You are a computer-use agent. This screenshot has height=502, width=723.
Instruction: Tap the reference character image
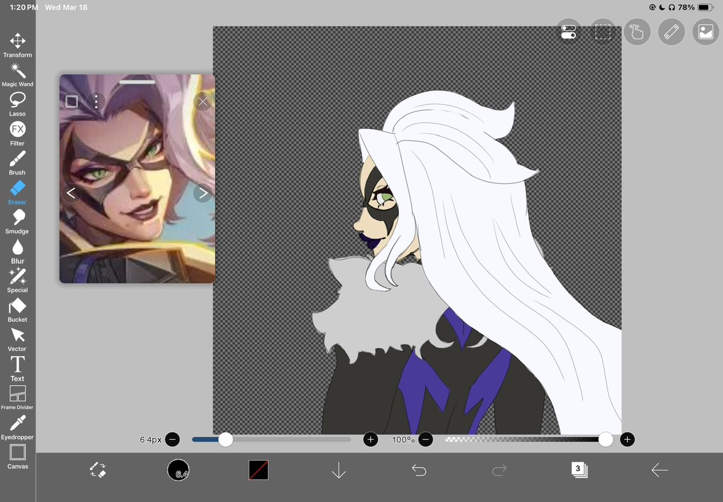pos(137,178)
